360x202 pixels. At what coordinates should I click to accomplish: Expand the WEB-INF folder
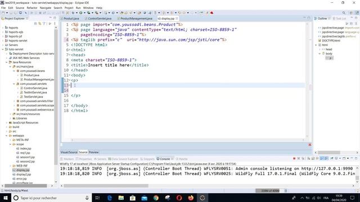(x=10, y=166)
